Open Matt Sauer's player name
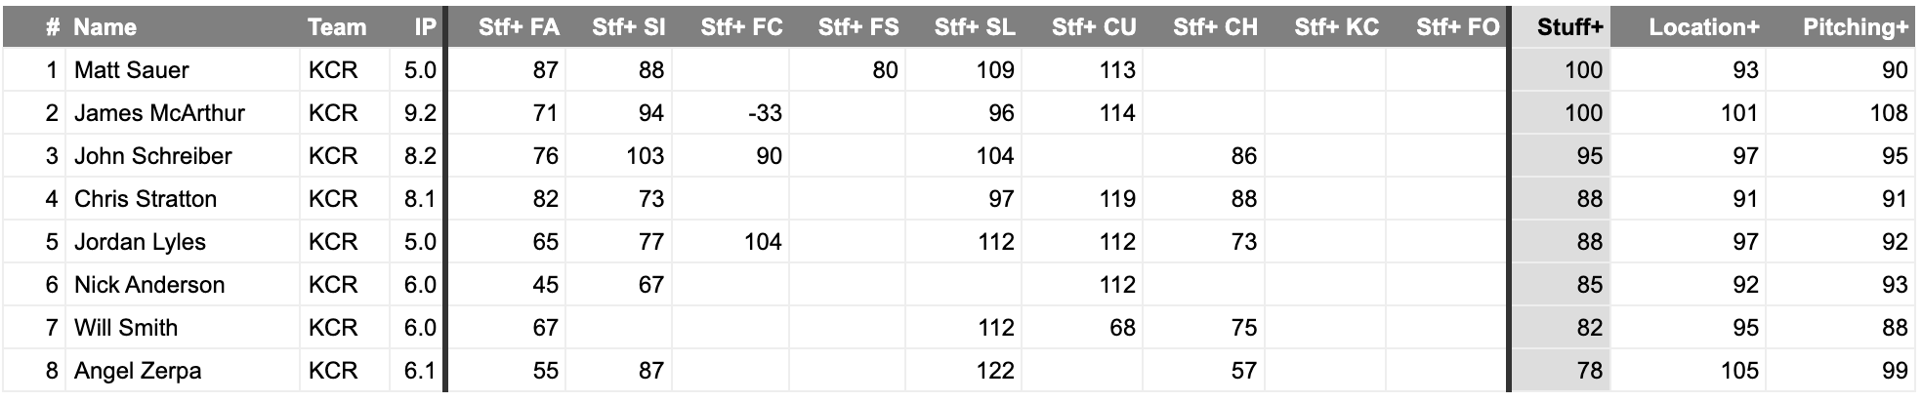The image size is (1922, 402). [x=132, y=70]
